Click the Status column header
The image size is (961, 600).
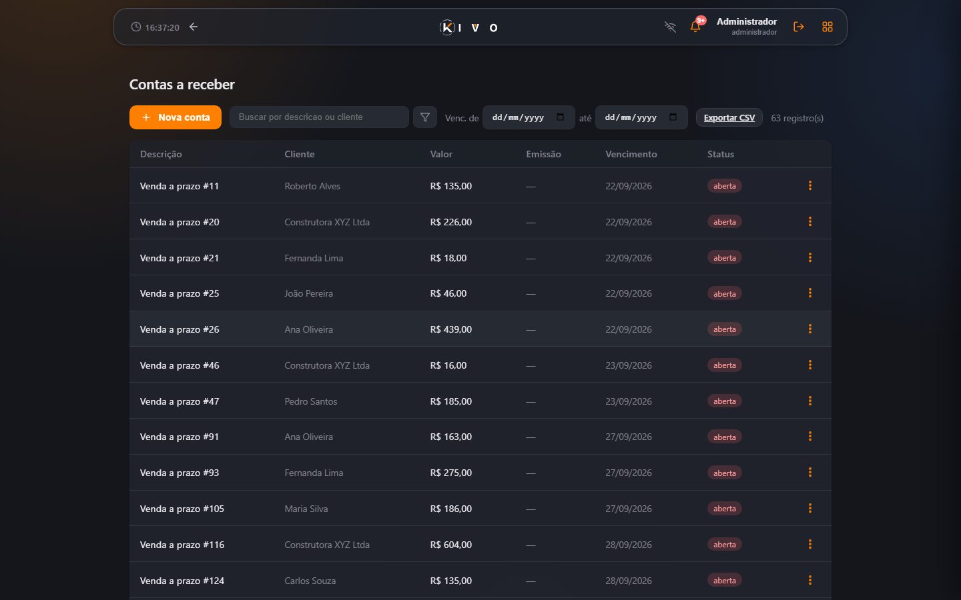pyautogui.click(x=721, y=154)
